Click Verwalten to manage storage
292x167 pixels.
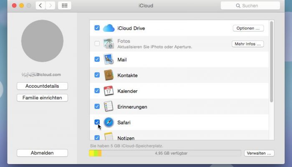coord(259,153)
